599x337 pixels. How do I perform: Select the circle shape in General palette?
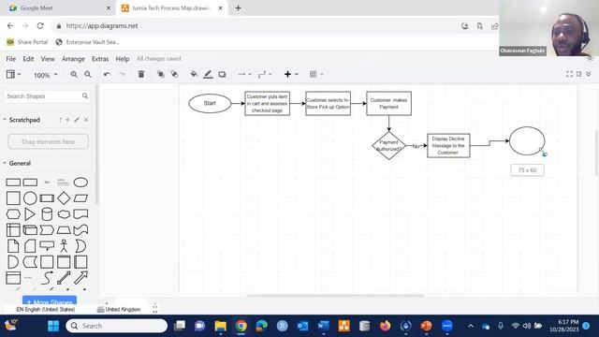tap(30, 198)
